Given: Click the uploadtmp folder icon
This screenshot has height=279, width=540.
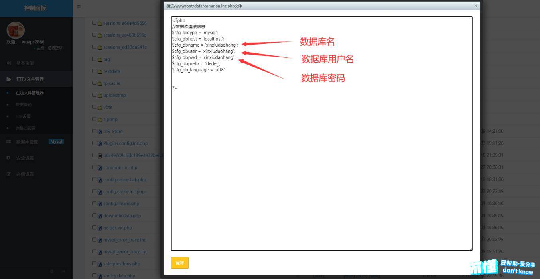Looking at the screenshot, I should pyautogui.click(x=100, y=96).
